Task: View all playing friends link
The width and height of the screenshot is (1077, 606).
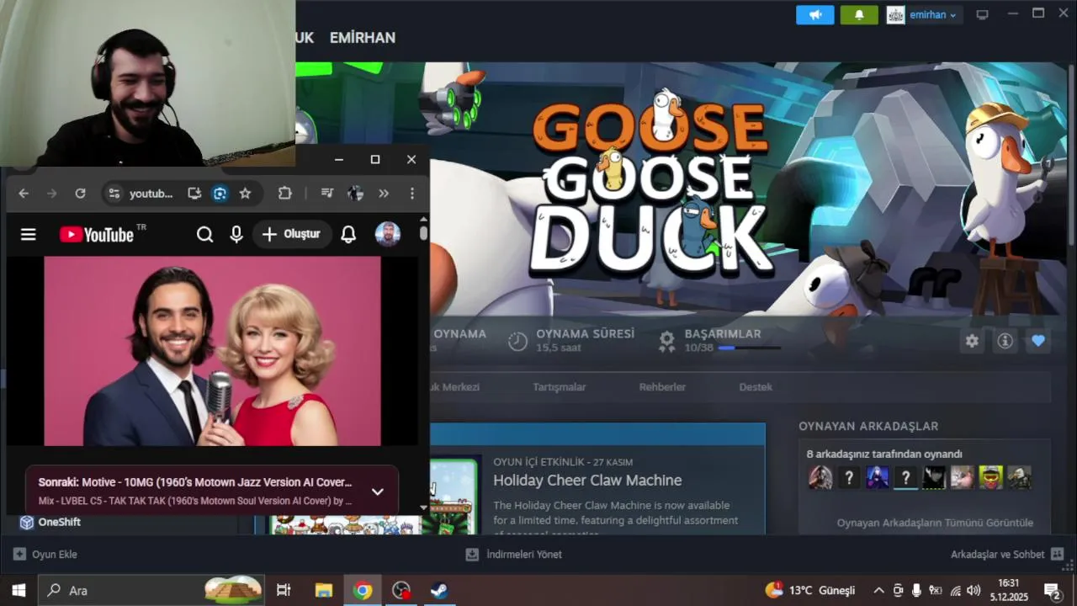Action: 935,523
